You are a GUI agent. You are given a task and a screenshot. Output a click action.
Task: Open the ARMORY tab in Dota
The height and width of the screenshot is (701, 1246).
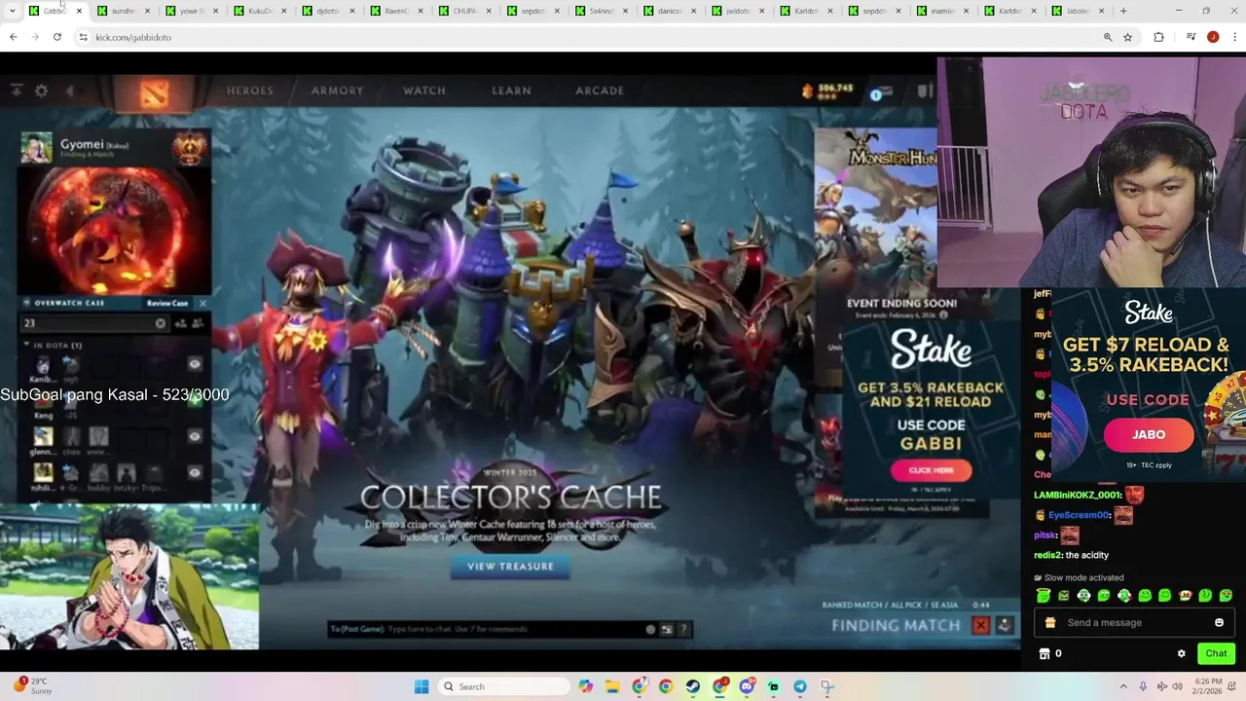pyautogui.click(x=337, y=91)
